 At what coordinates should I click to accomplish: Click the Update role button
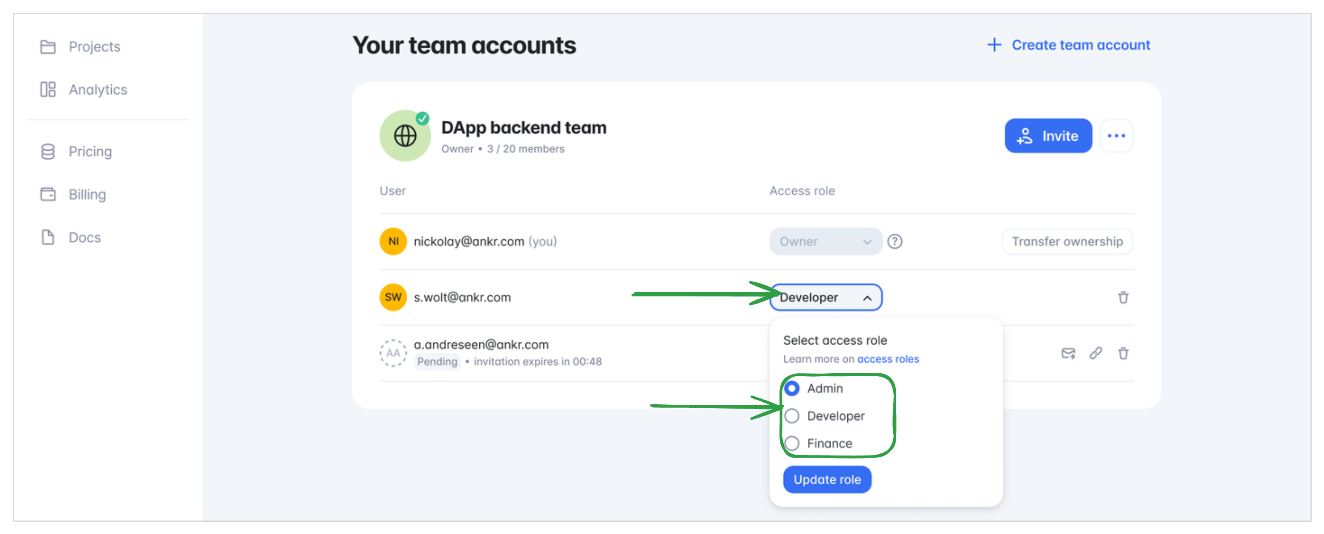(x=826, y=479)
